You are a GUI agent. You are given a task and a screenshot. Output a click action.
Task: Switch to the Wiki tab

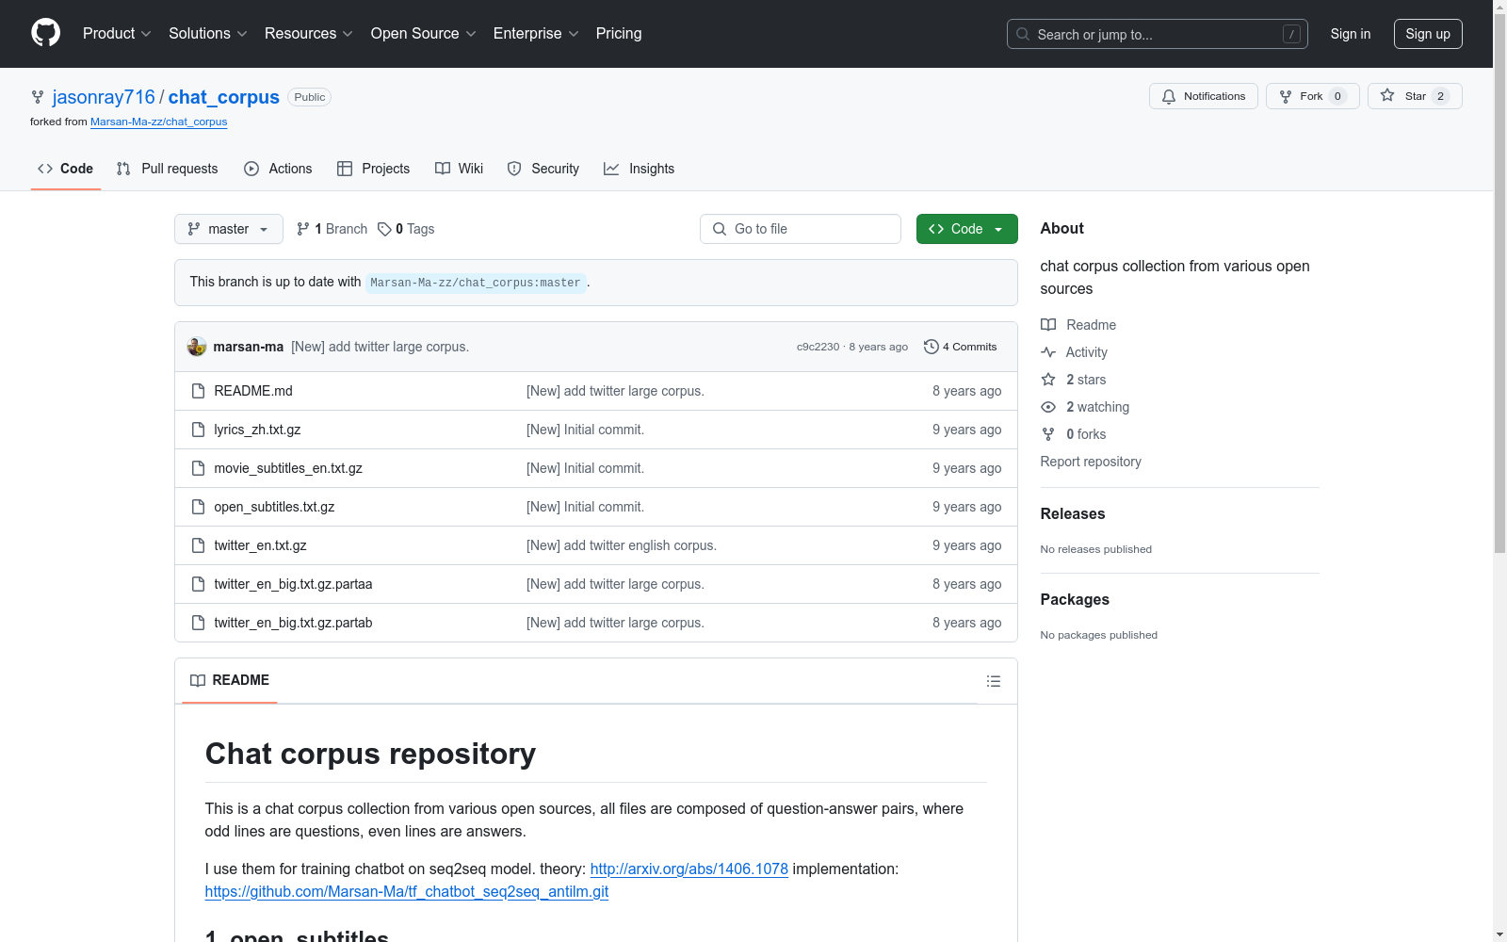460,169
